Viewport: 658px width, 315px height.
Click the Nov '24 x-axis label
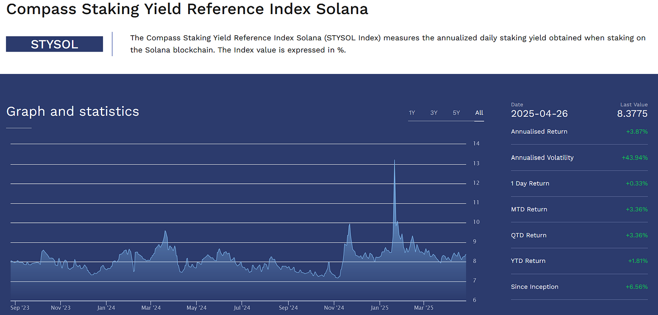coord(334,308)
